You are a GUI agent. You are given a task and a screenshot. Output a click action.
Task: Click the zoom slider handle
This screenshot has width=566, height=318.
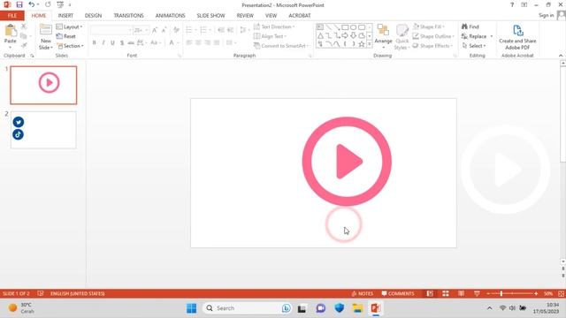501,293
